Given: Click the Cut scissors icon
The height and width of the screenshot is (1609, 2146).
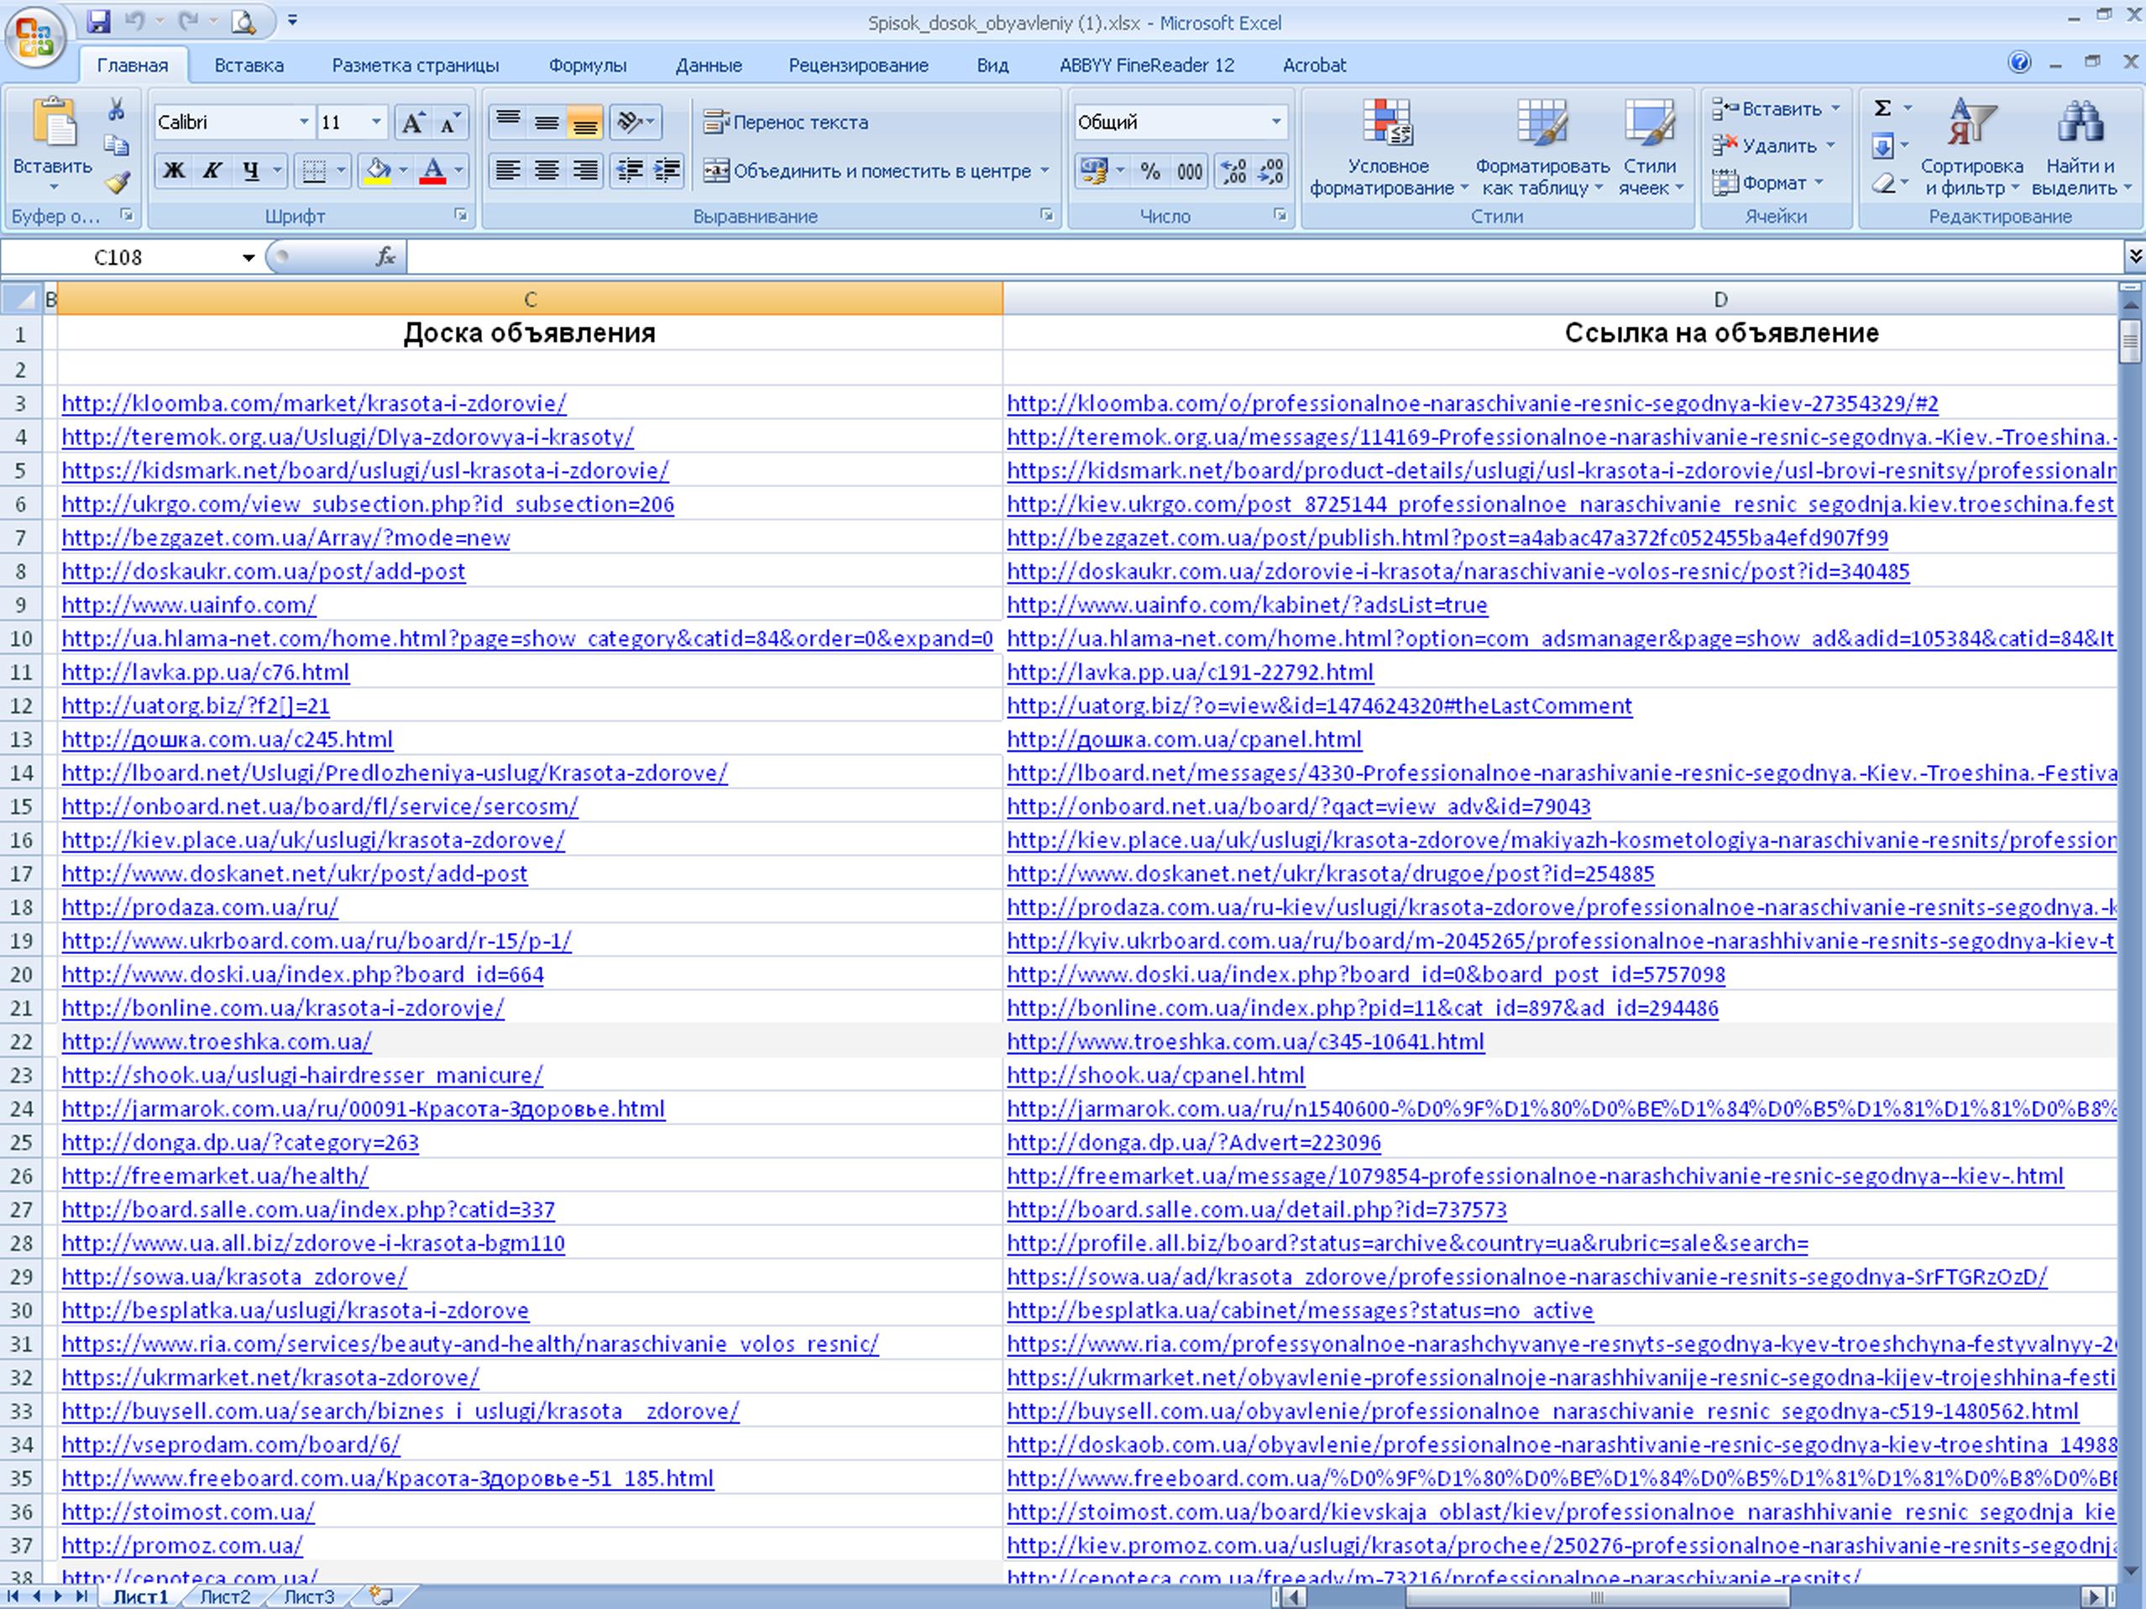Looking at the screenshot, I should pos(117,108).
